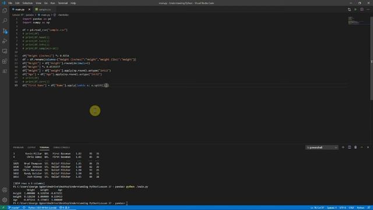Open the Manage gear icon
Viewport: 373px width, 210px height.
[5, 200]
